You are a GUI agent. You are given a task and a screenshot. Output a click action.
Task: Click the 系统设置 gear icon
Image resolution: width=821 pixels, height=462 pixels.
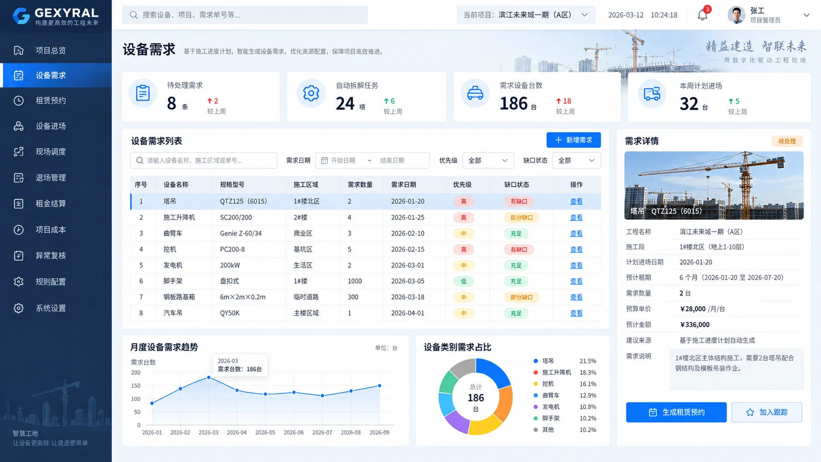pyautogui.click(x=19, y=308)
